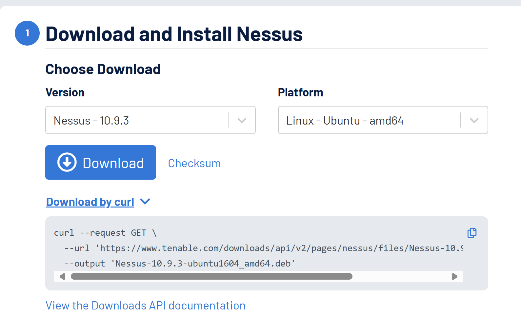The image size is (521, 317).
Task: Click the --output filename line in code
Action: [180, 264]
